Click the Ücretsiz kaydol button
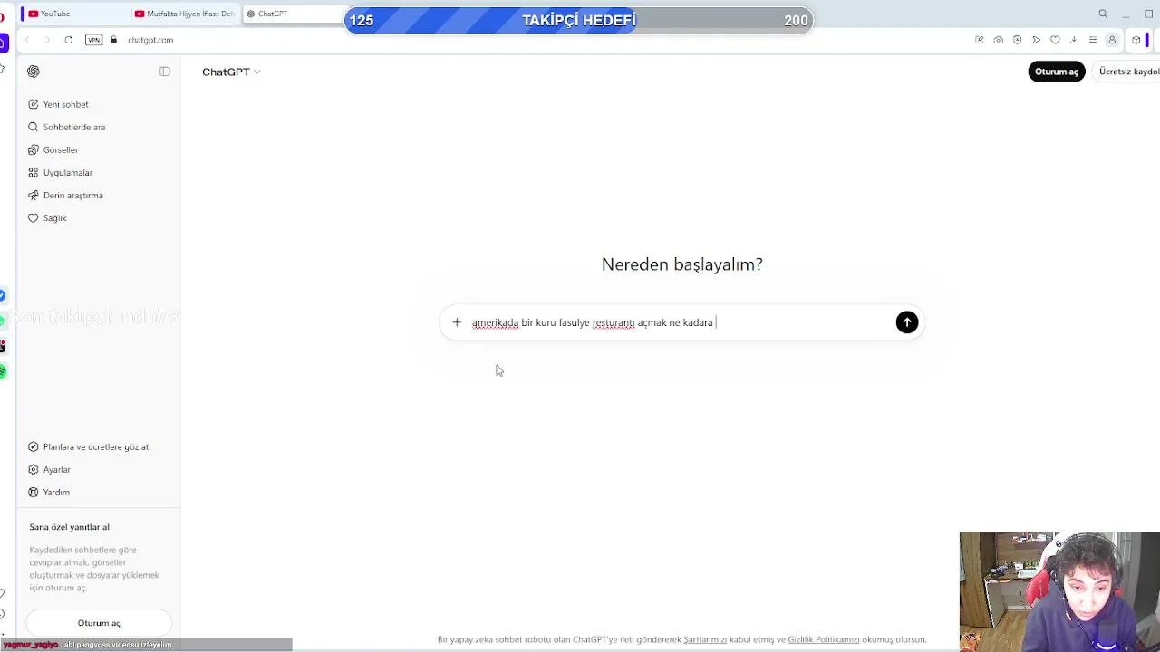The height and width of the screenshot is (652, 1160). point(1126,72)
